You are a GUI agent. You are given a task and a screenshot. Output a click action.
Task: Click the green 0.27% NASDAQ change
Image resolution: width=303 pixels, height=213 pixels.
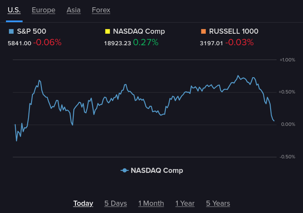146,42
